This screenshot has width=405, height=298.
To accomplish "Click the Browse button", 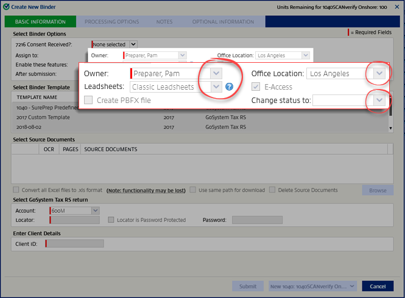I will point(378,190).
